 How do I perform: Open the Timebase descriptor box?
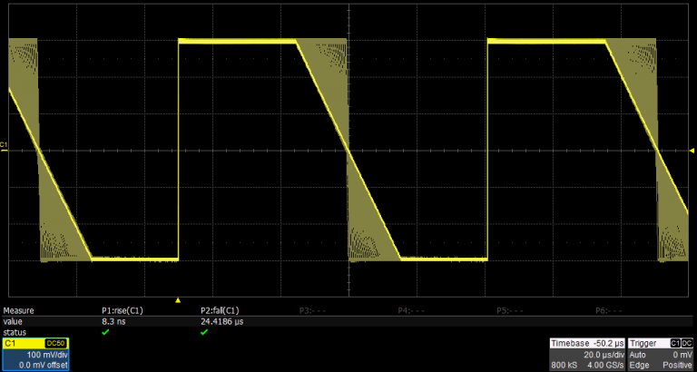click(587, 355)
